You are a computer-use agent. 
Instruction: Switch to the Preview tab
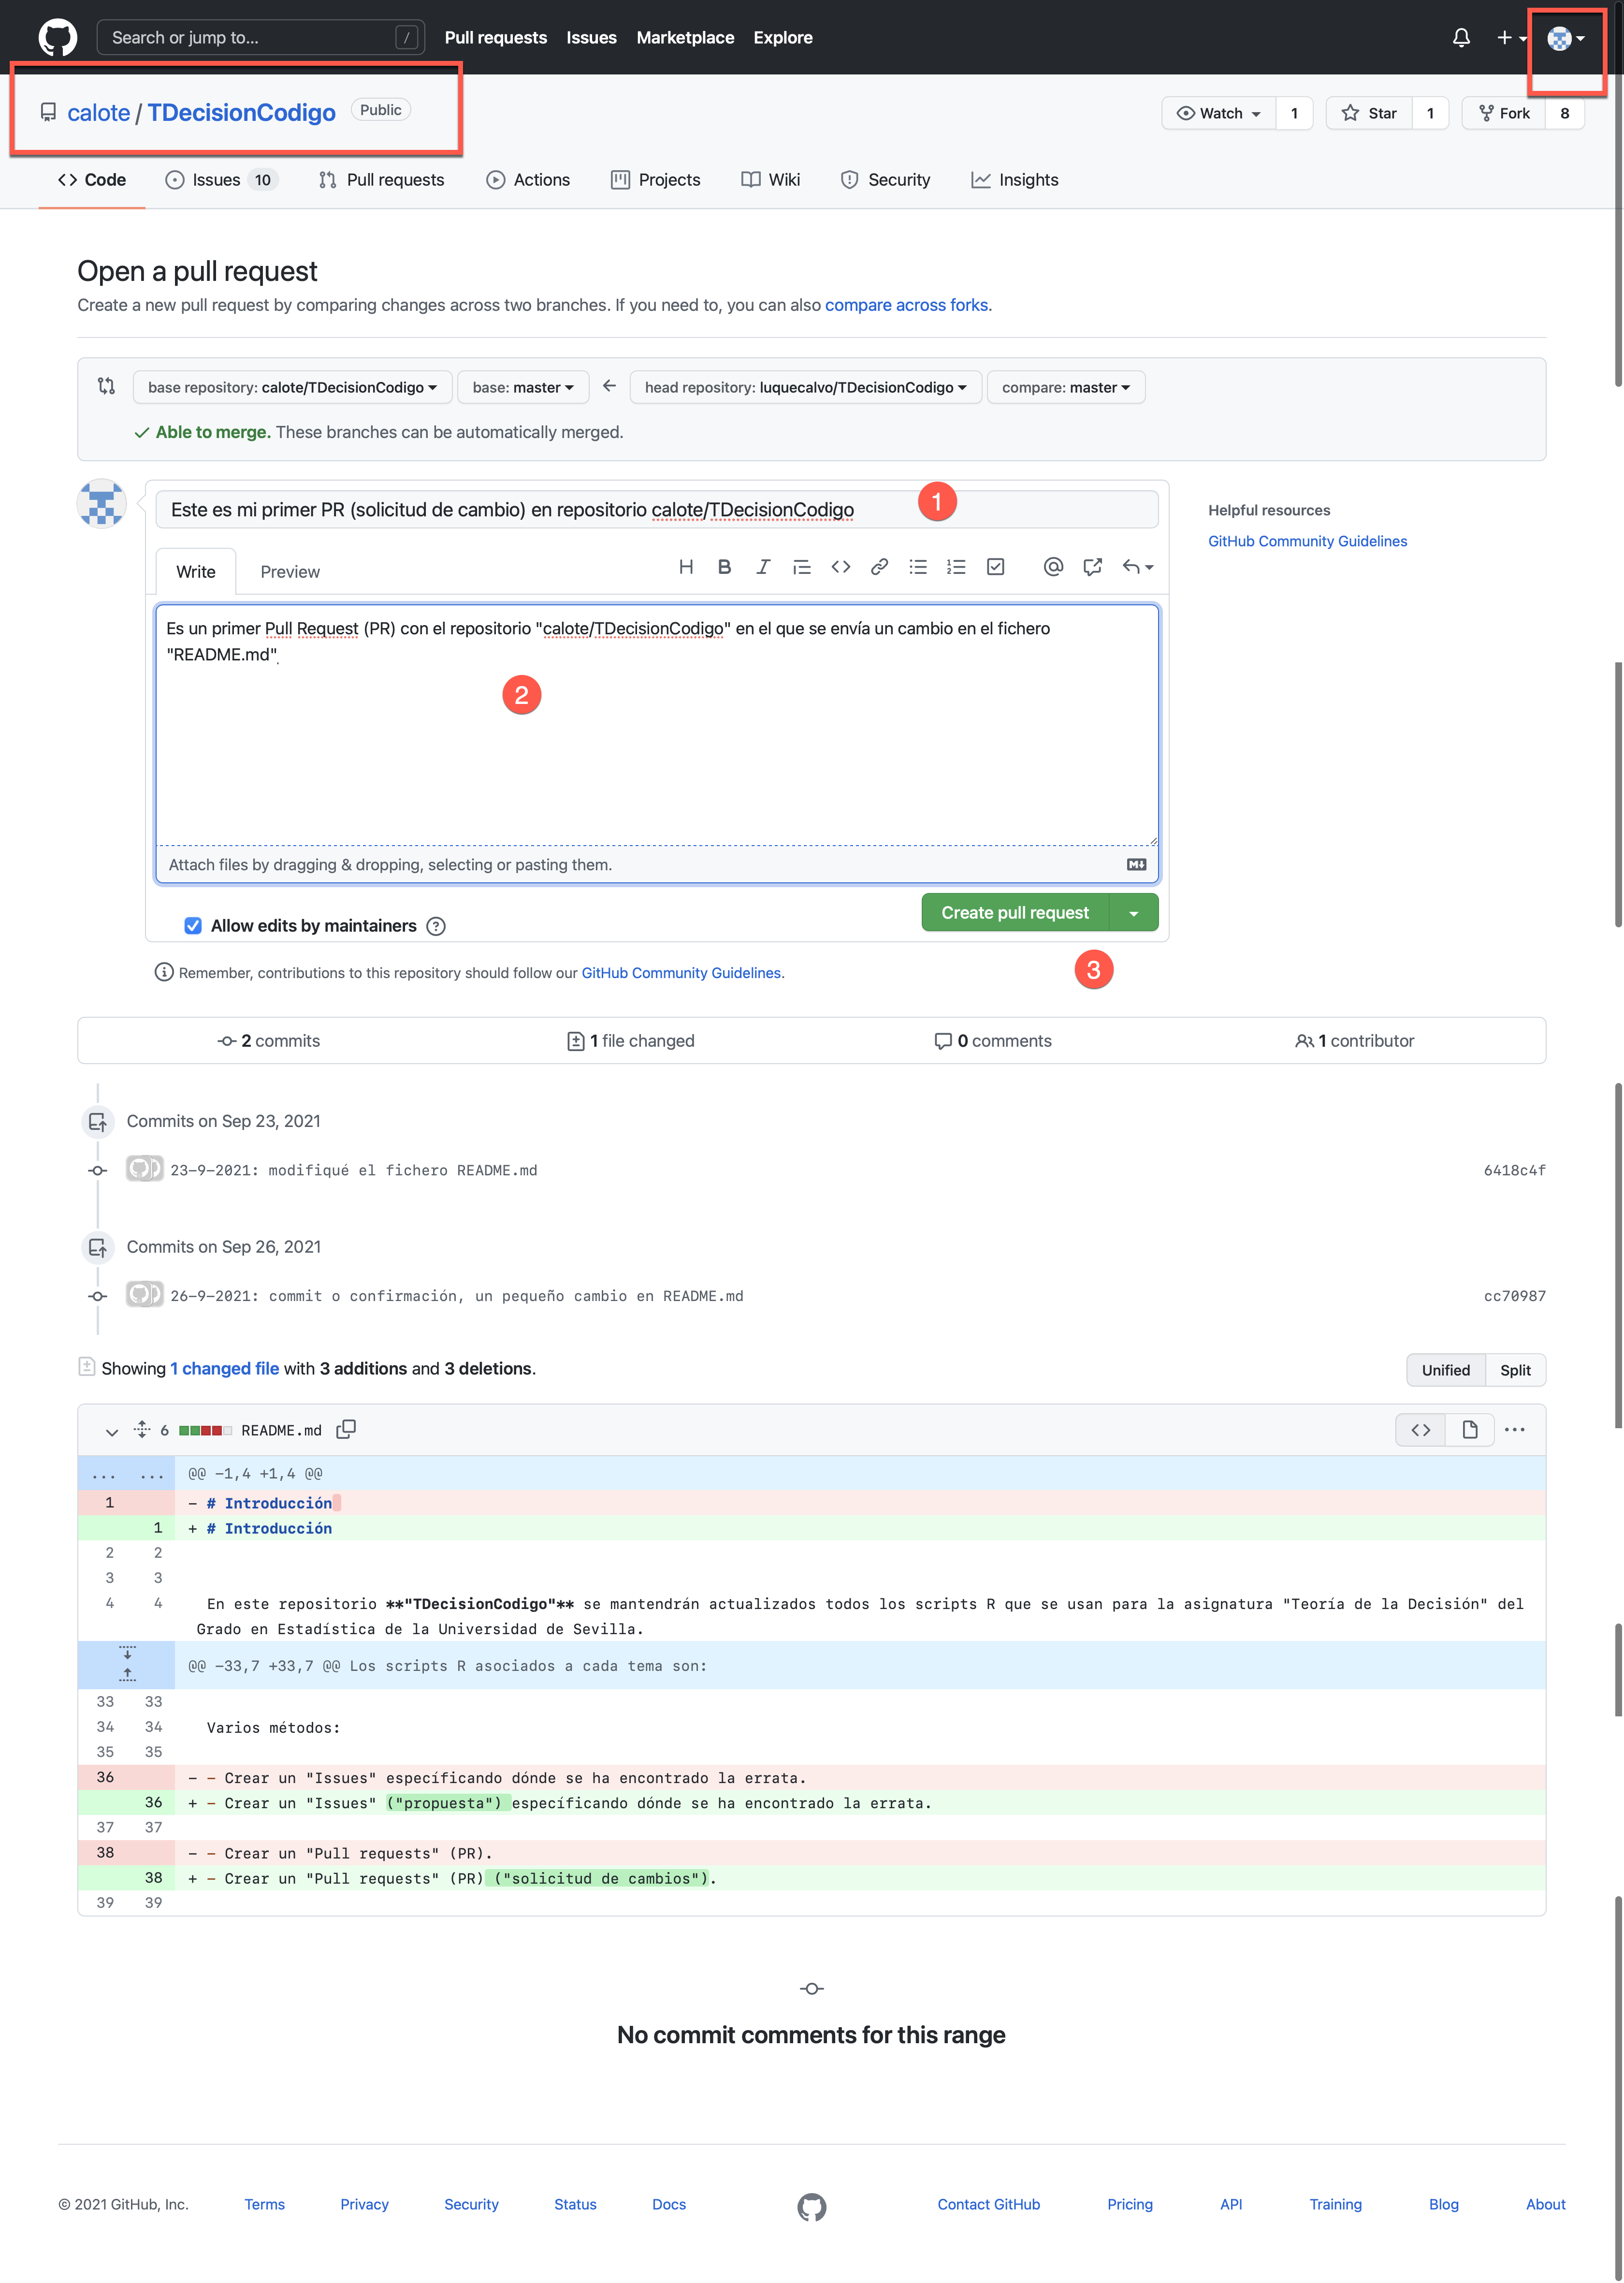click(x=290, y=572)
